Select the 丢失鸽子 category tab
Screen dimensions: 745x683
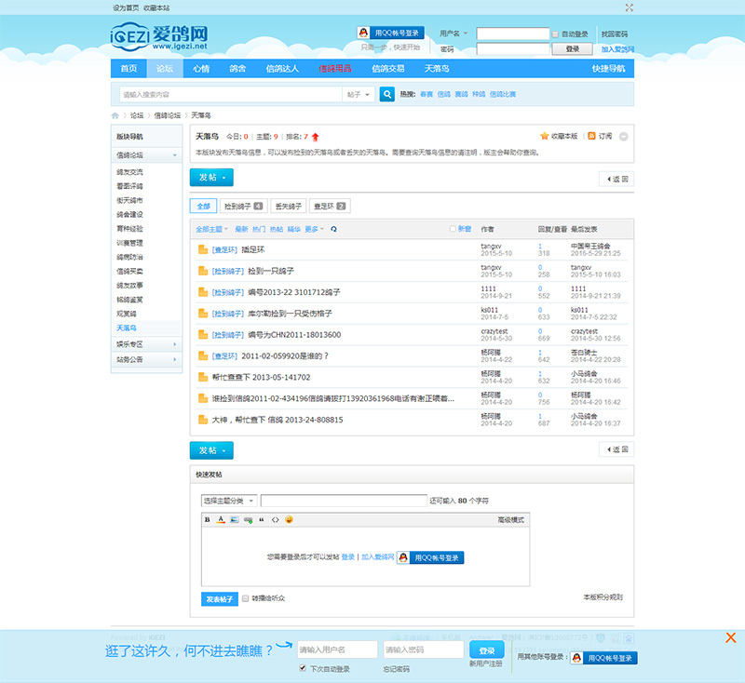click(x=289, y=206)
